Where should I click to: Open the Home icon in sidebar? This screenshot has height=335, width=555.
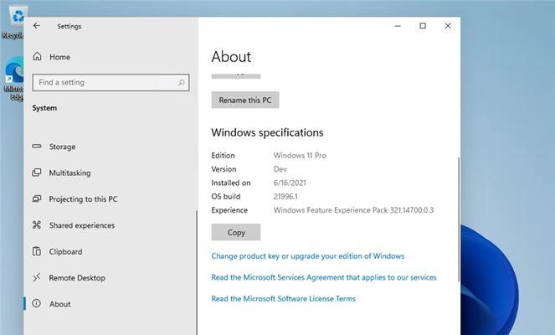coord(37,57)
